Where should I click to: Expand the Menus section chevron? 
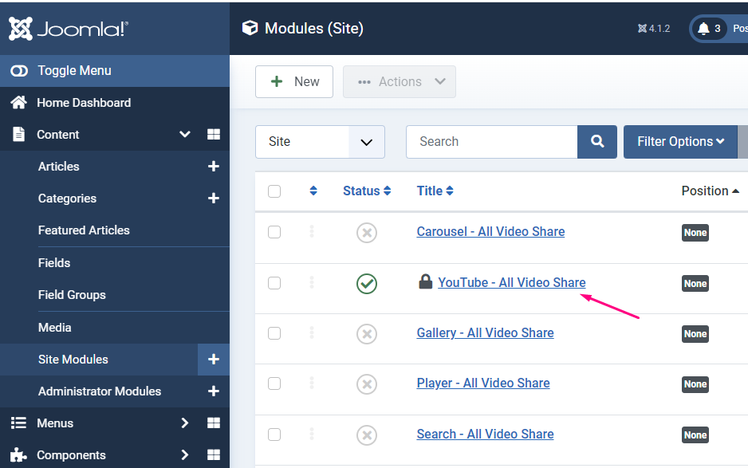(x=185, y=423)
